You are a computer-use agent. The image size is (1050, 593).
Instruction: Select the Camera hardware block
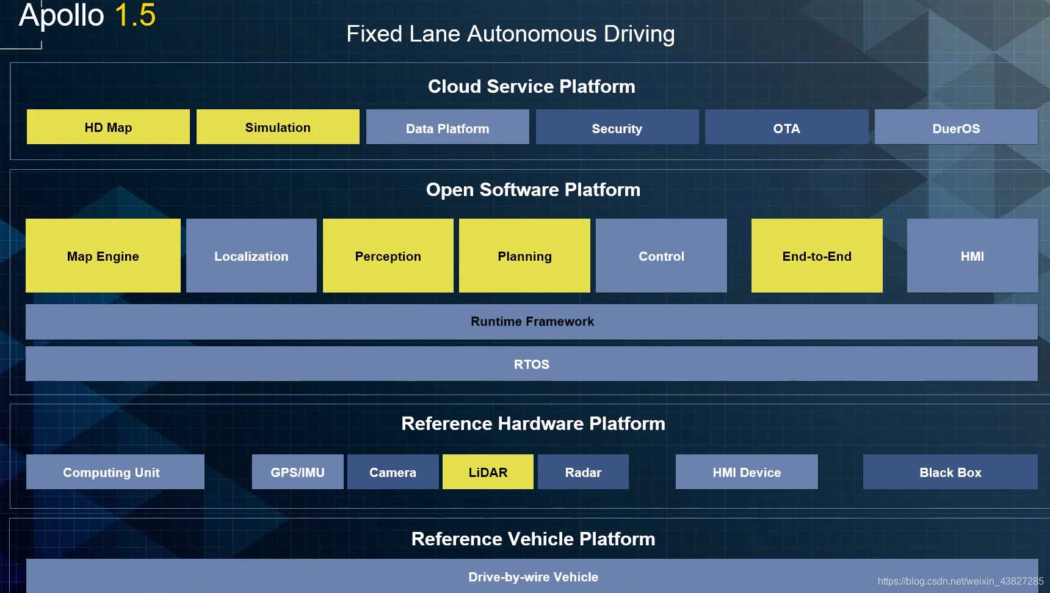[393, 472]
